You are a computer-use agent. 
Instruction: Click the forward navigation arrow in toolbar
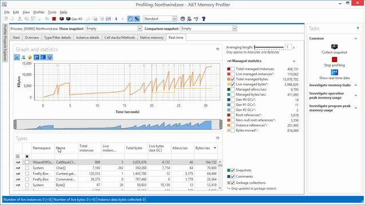click(122, 19)
